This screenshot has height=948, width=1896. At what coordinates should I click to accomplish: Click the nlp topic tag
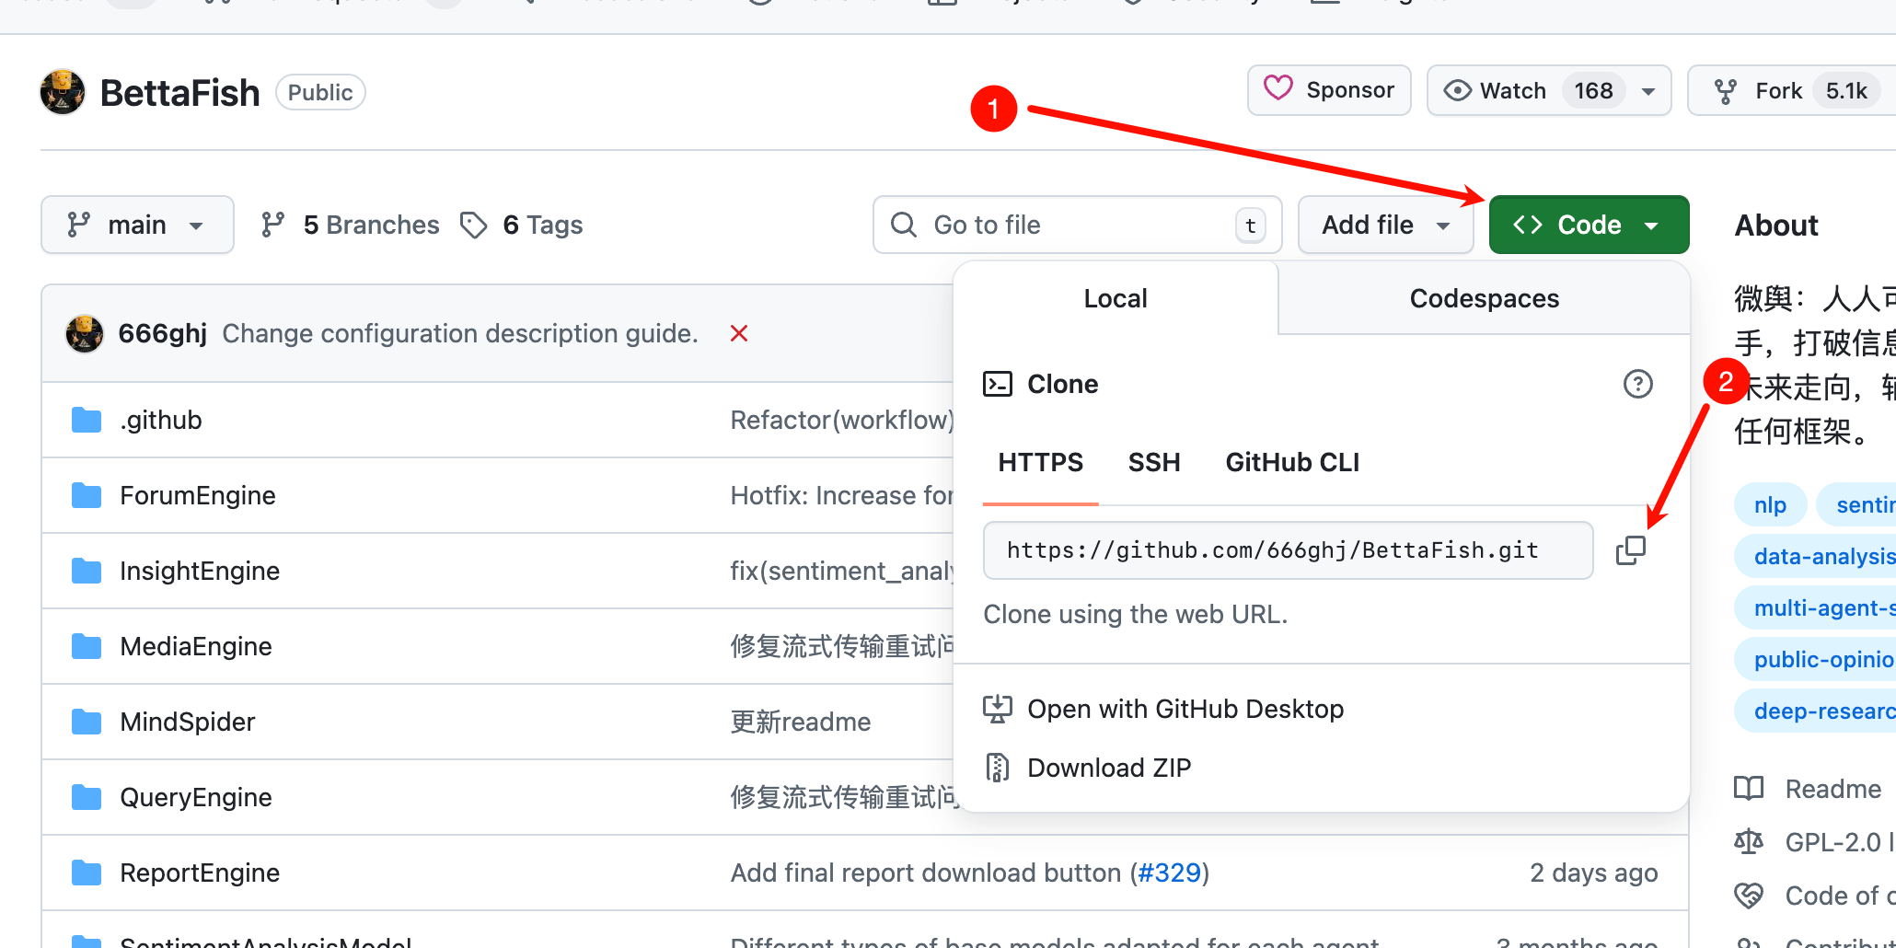[x=1770, y=504]
